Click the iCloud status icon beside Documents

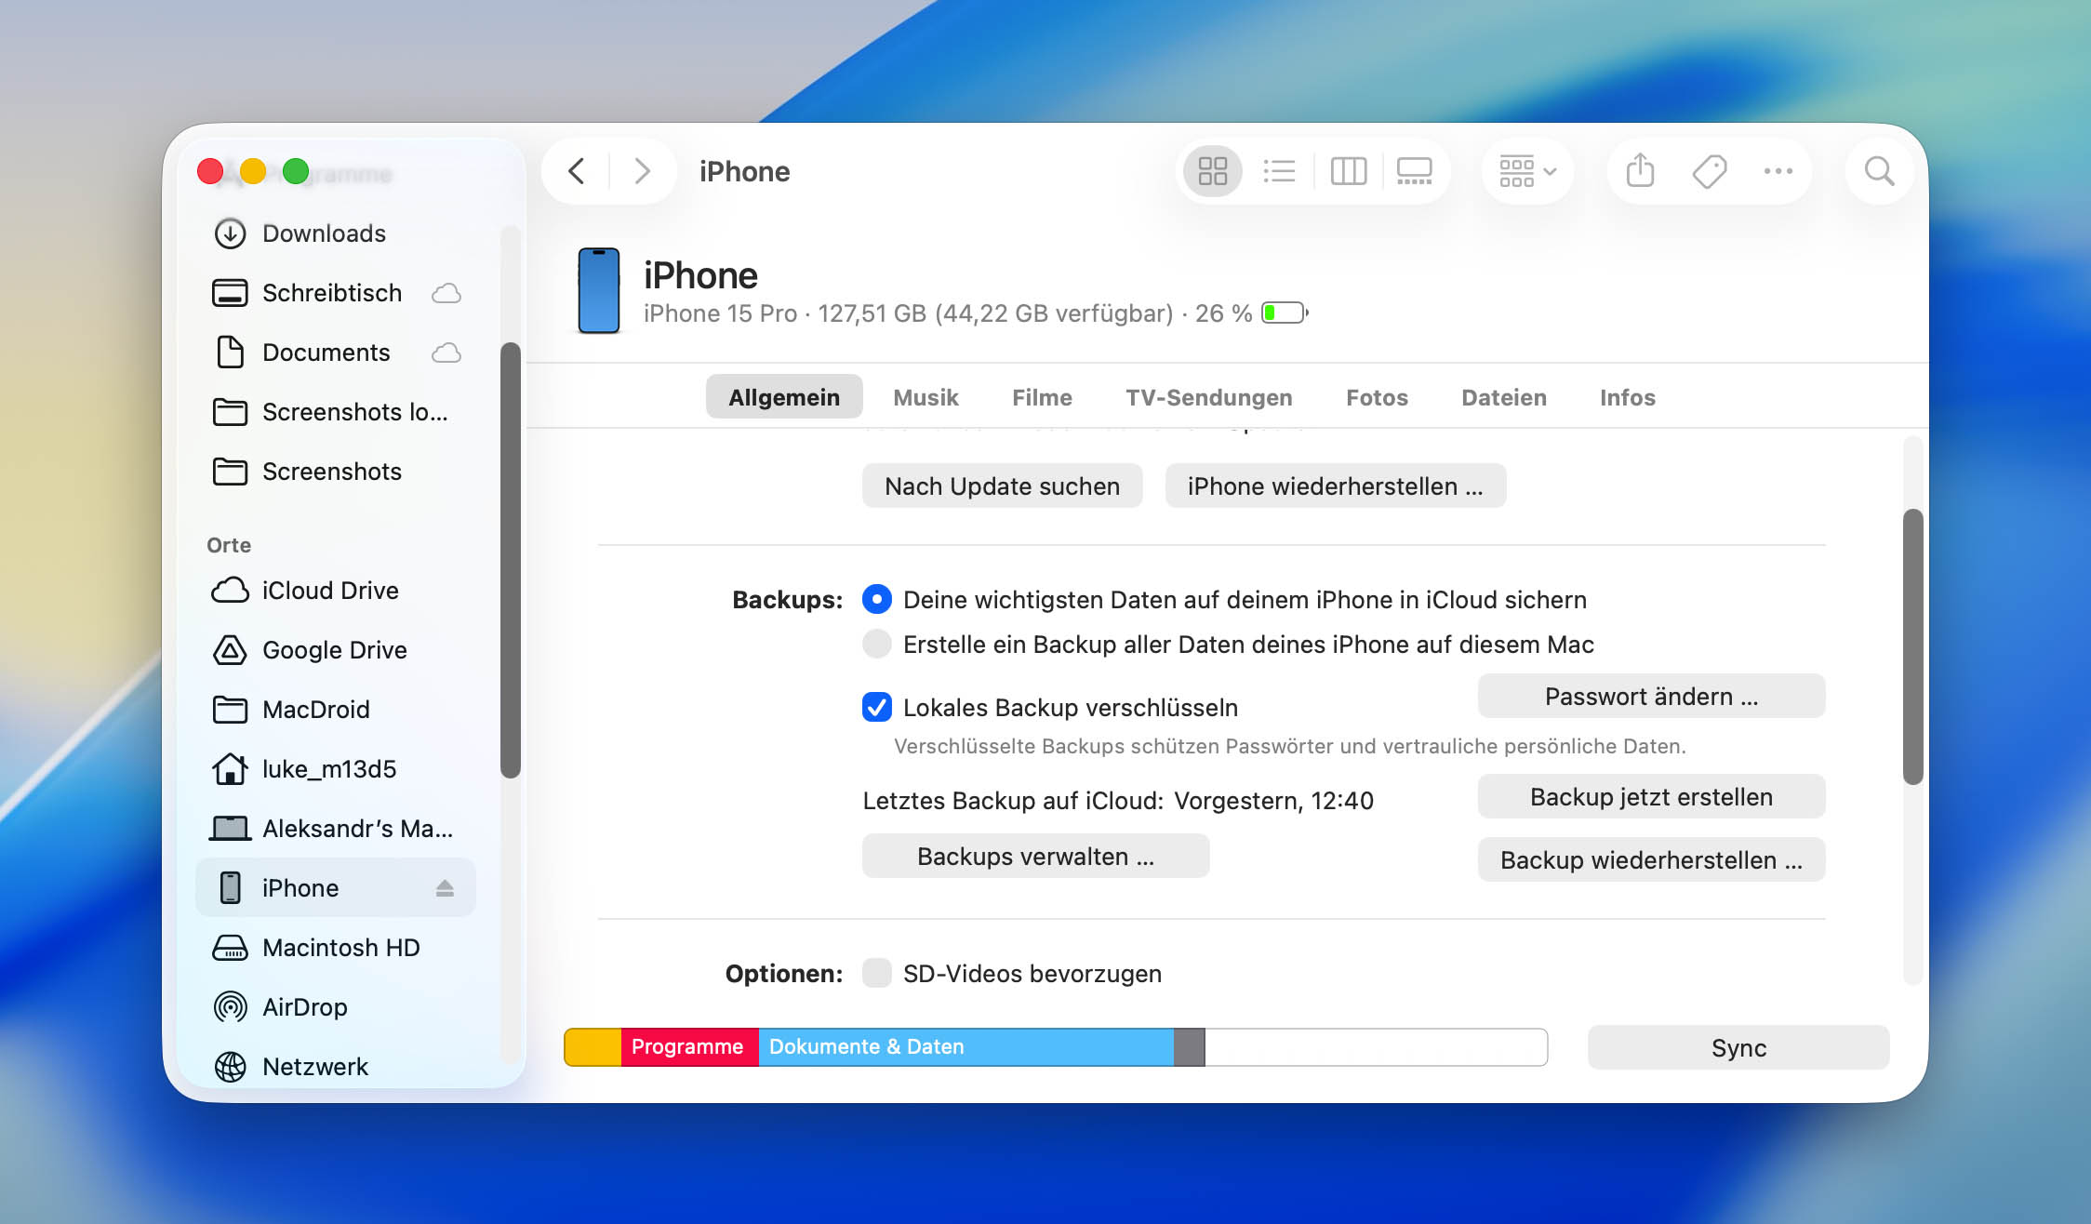pyautogui.click(x=446, y=353)
